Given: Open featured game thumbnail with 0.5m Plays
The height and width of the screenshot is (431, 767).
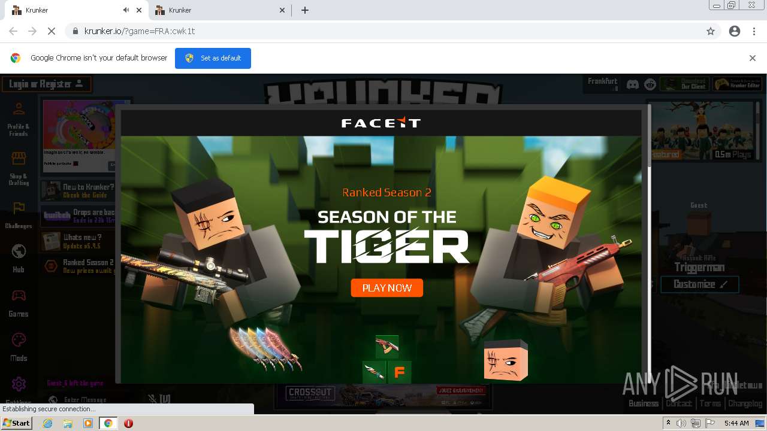Looking at the screenshot, I should [703, 130].
